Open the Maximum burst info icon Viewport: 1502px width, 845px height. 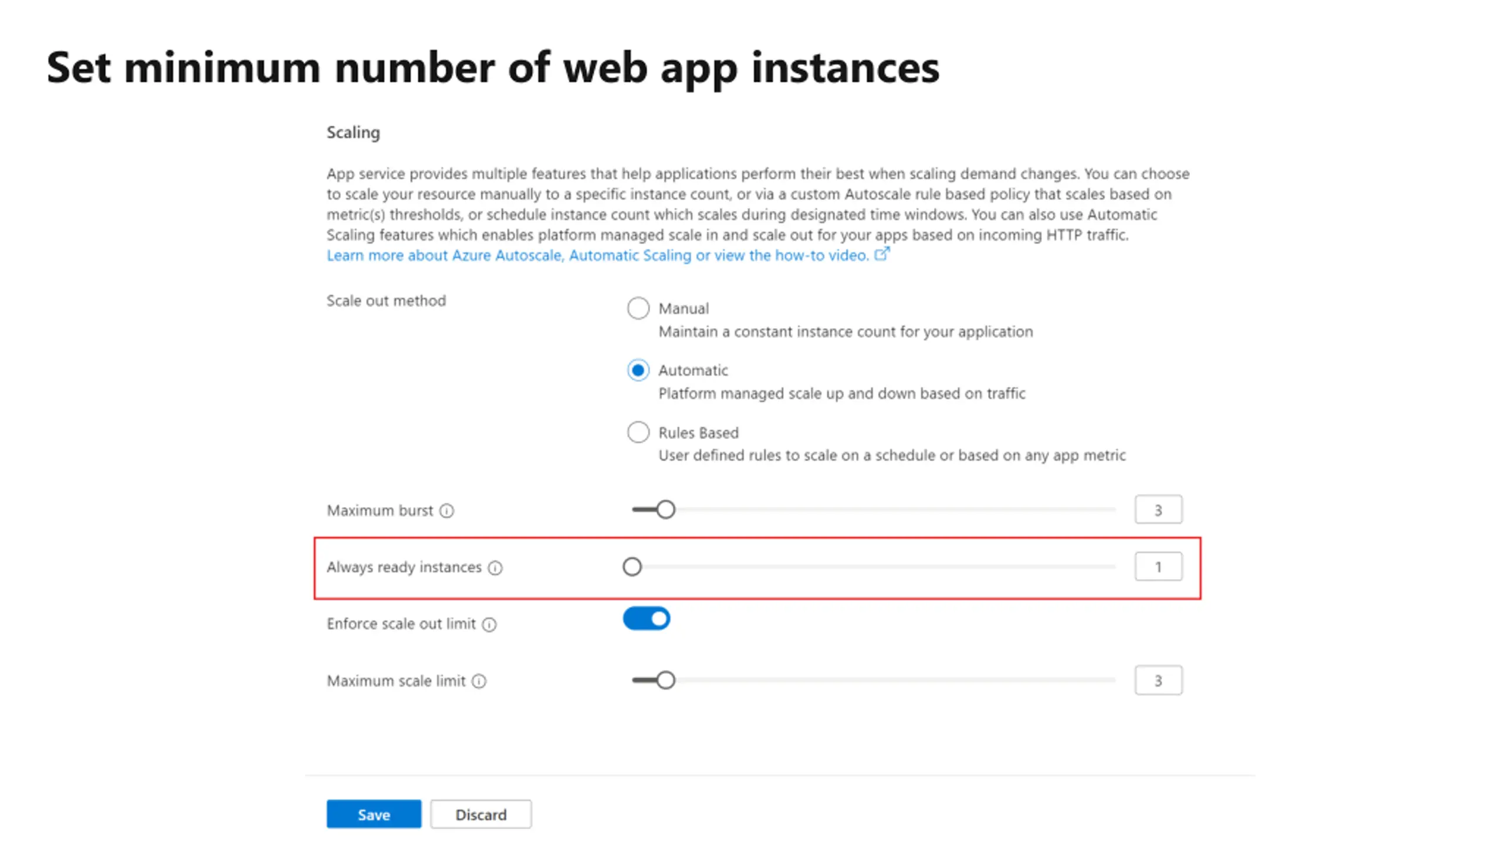[446, 511]
